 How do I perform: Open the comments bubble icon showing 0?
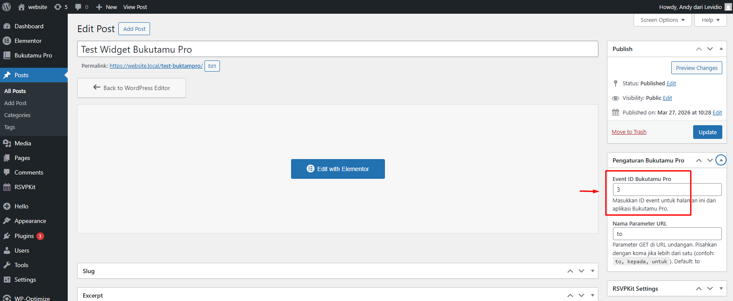point(78,7)
